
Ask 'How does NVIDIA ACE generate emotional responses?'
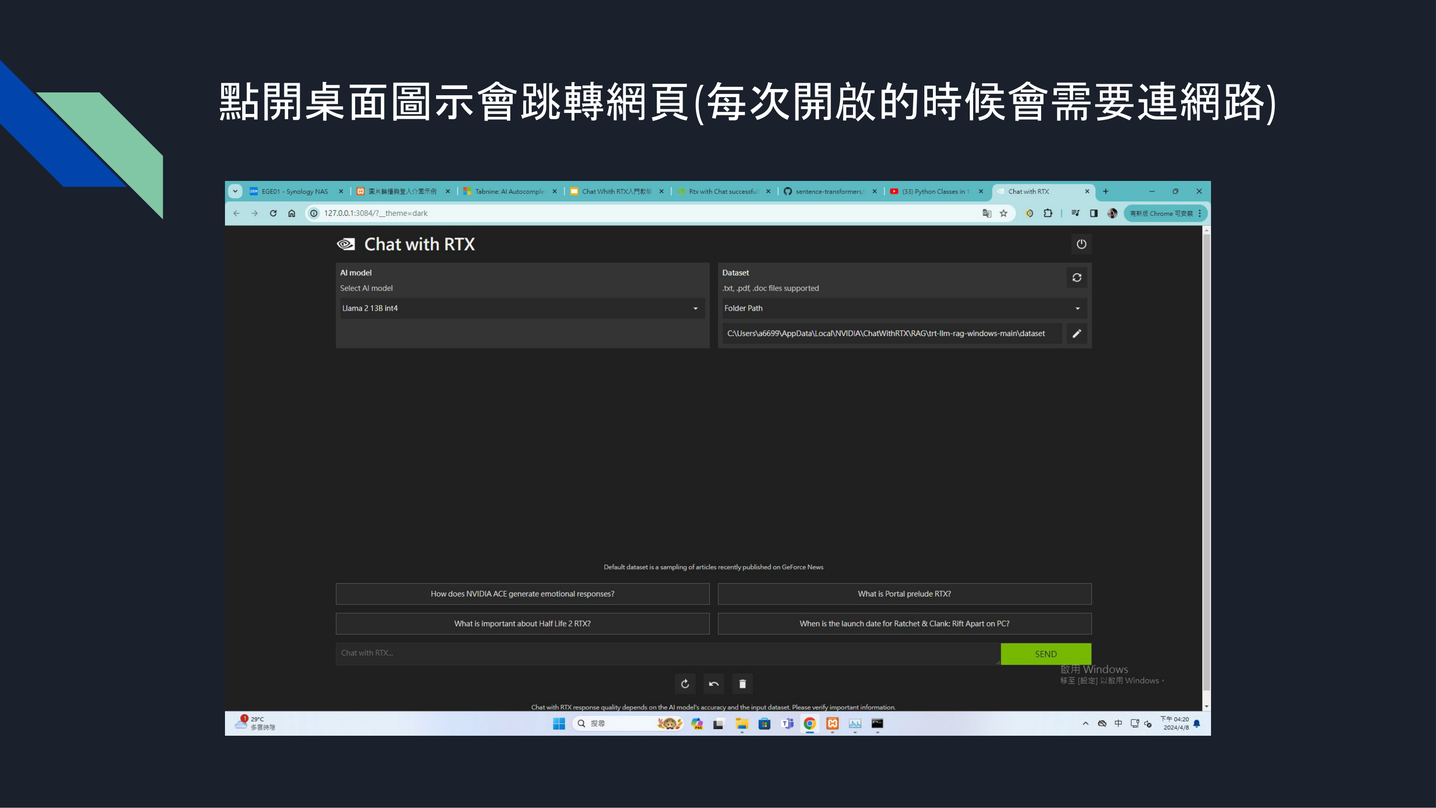point(522,594)
